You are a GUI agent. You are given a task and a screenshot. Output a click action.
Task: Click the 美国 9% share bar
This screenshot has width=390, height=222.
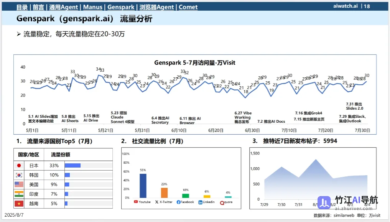[67, 184]
